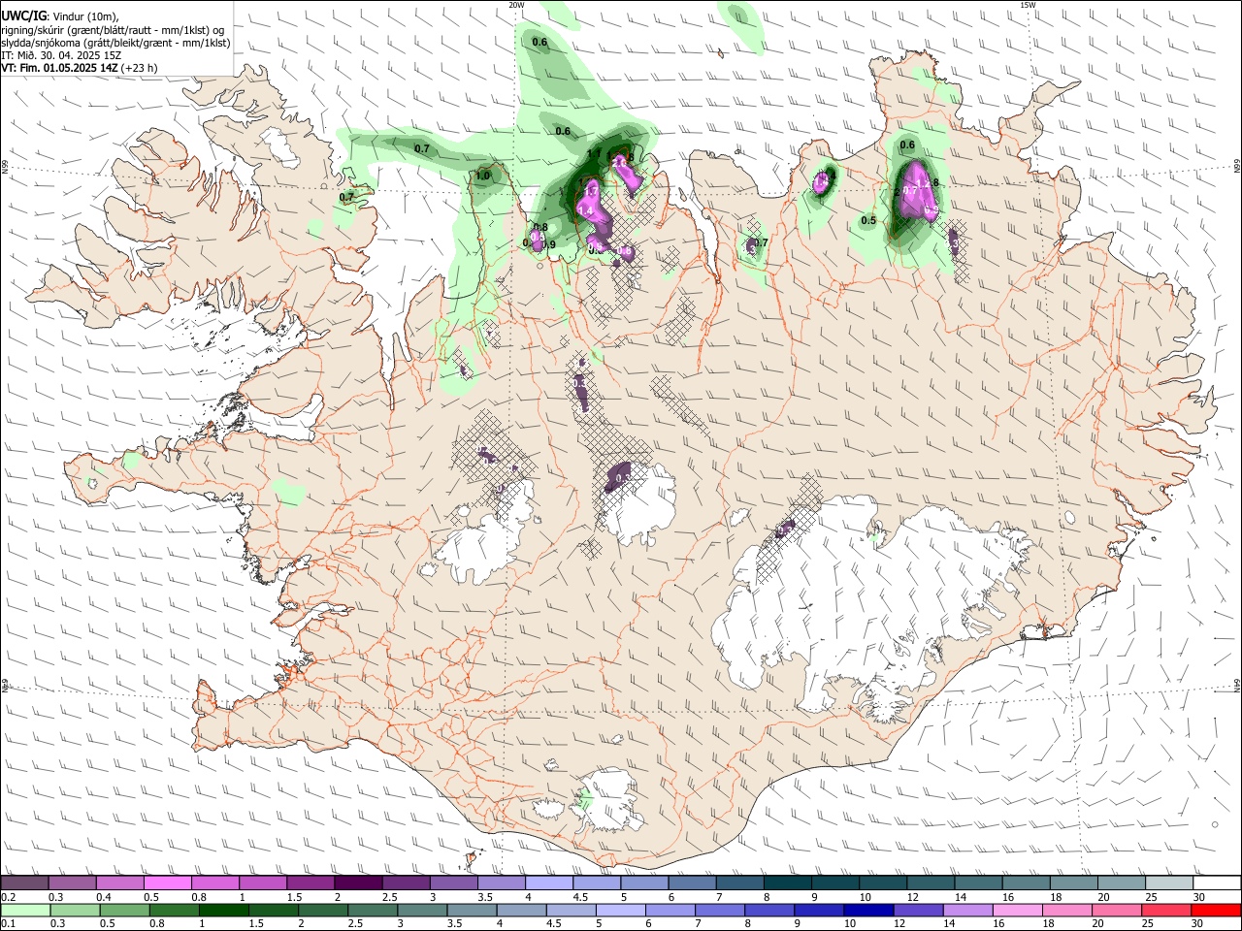1242x931 pixels.
Task: Click the 'UWC/IG: Vindur (10m)' title line
Action: (59, 16)
